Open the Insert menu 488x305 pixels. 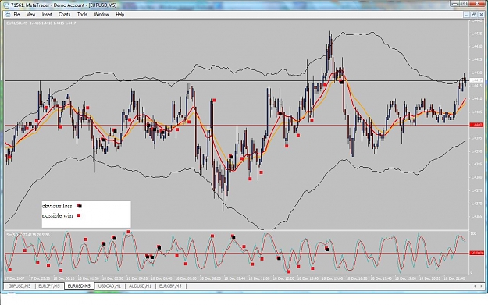point(47,15)
